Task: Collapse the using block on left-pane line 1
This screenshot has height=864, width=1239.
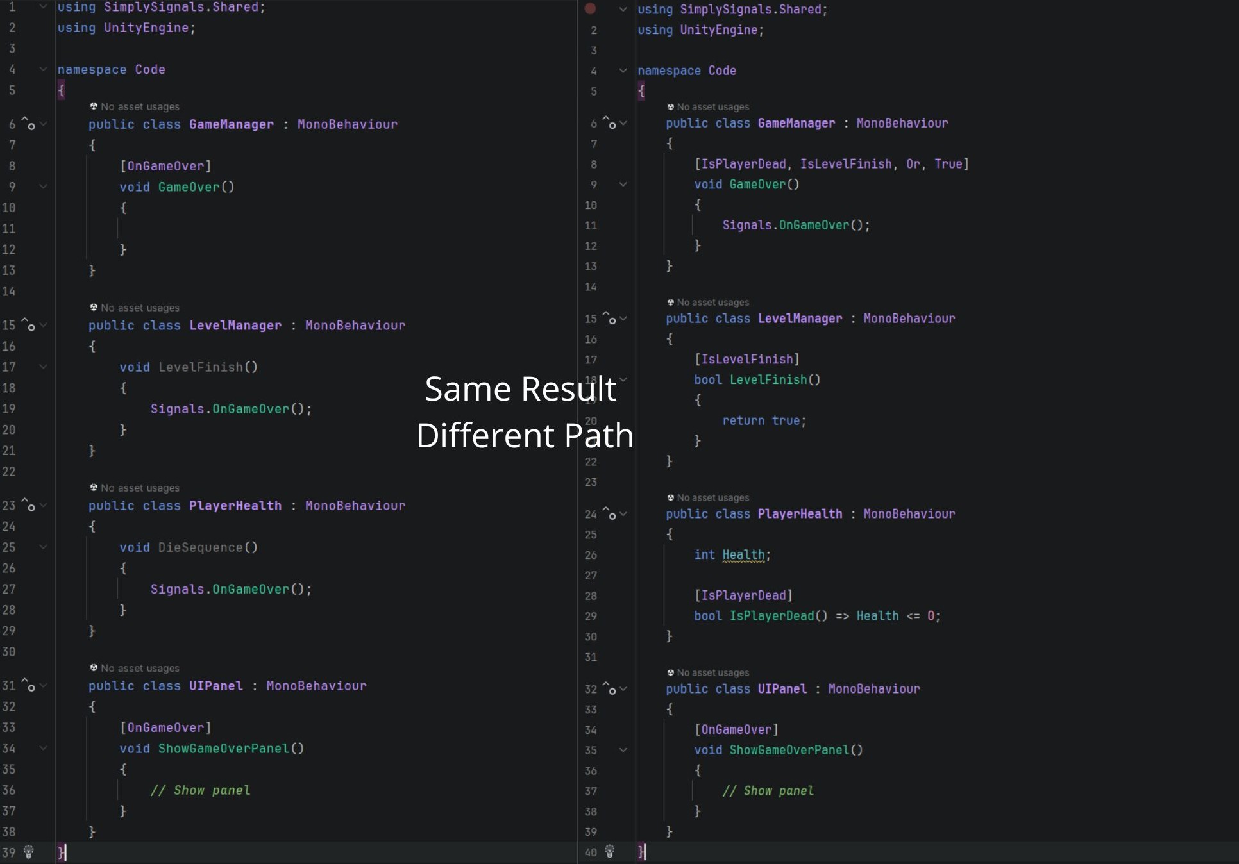Action: click(x=43, y=6)
